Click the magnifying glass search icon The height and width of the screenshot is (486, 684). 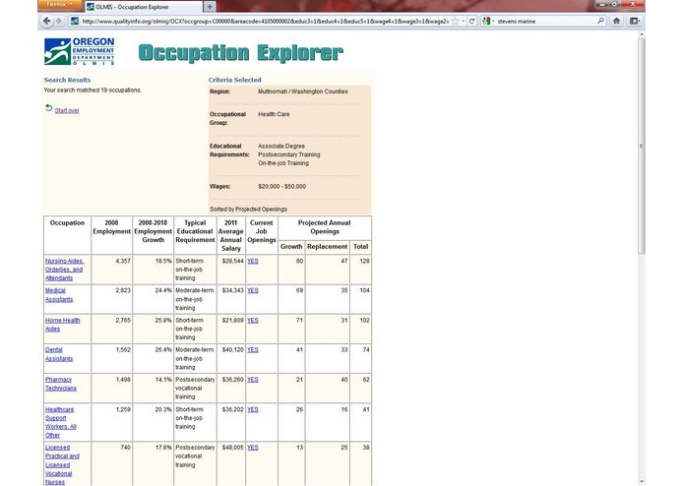tap(600, 21)
